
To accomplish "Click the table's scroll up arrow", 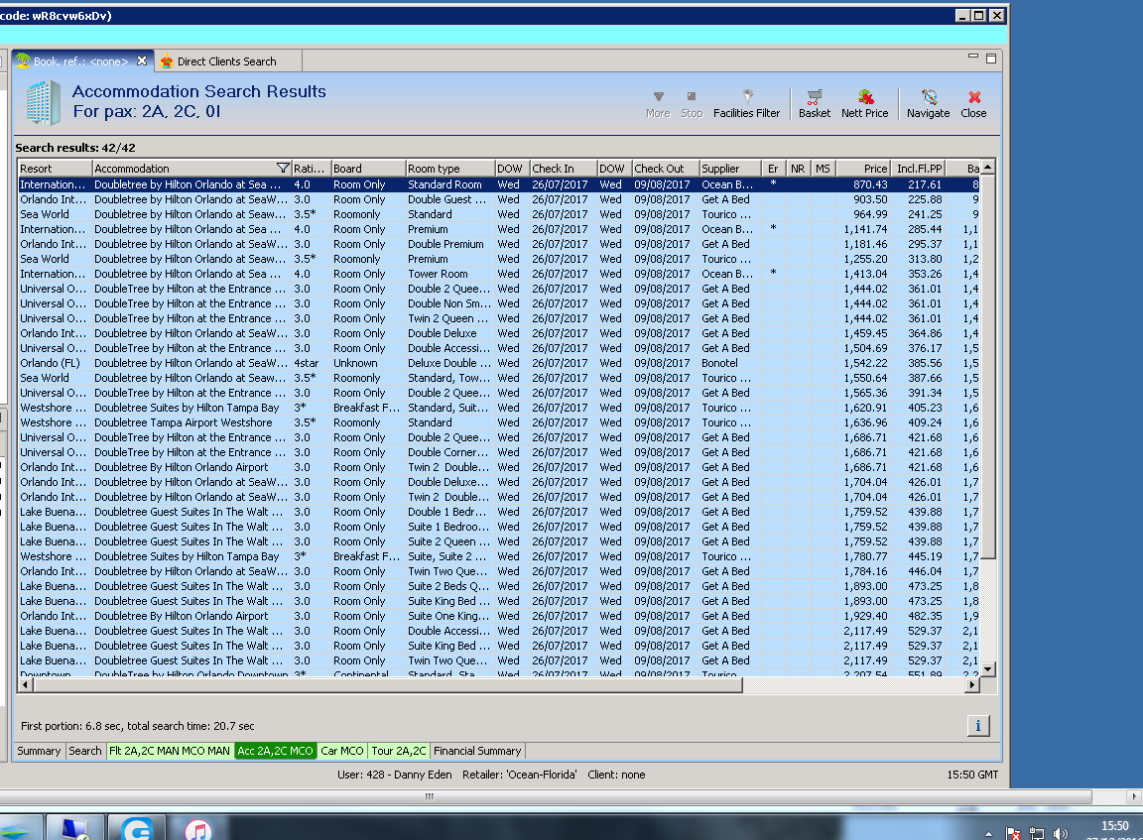I will pos(988,168).
